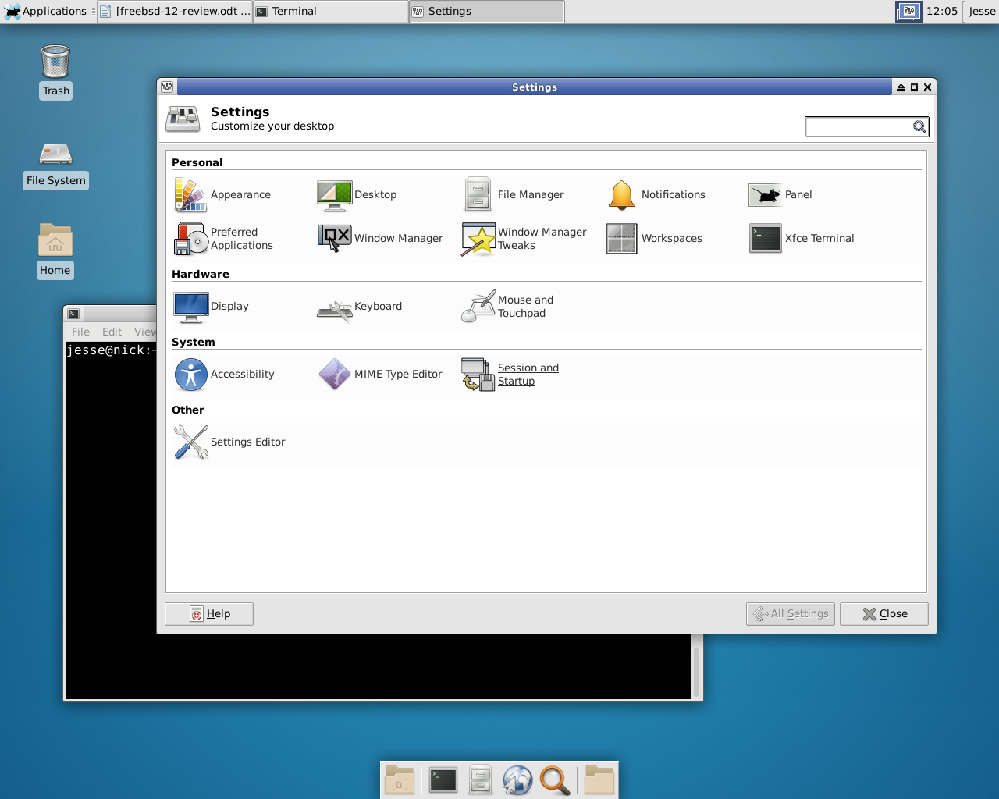Open Session and Startup icon

coord(478,375)
